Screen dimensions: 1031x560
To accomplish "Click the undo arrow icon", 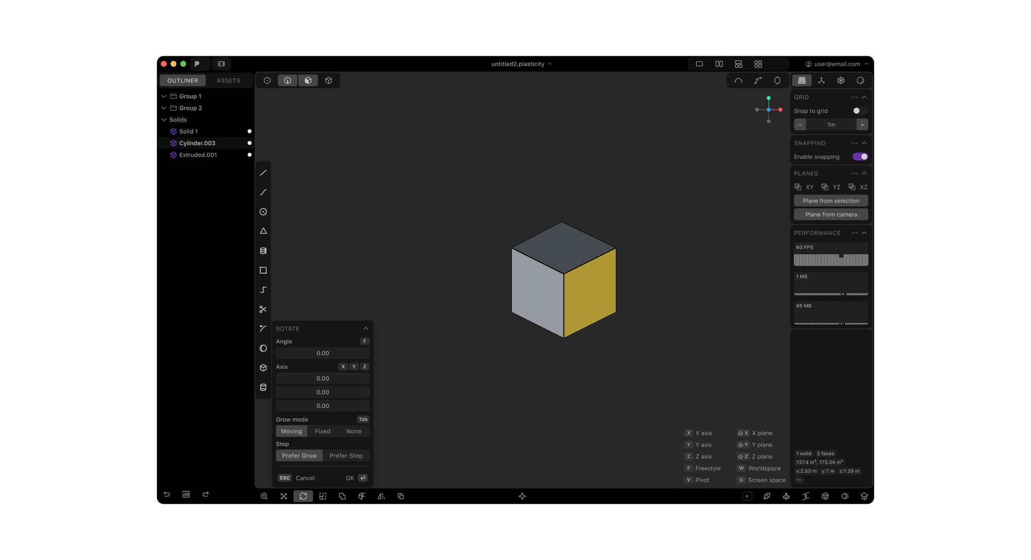I will coord(167,494).
